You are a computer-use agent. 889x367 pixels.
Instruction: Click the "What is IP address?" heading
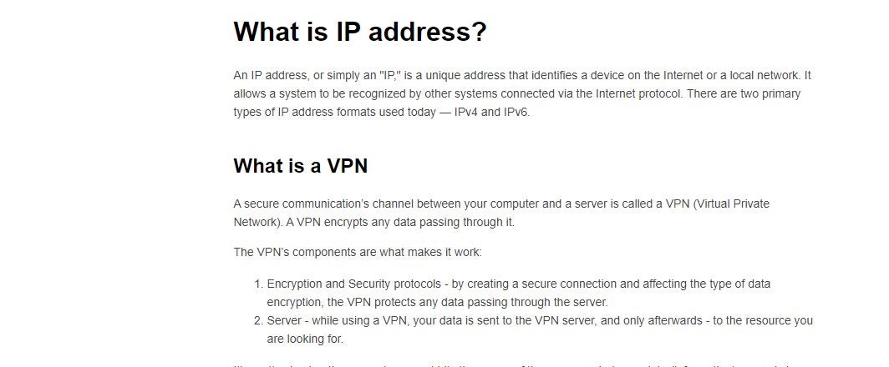(359, 32)
